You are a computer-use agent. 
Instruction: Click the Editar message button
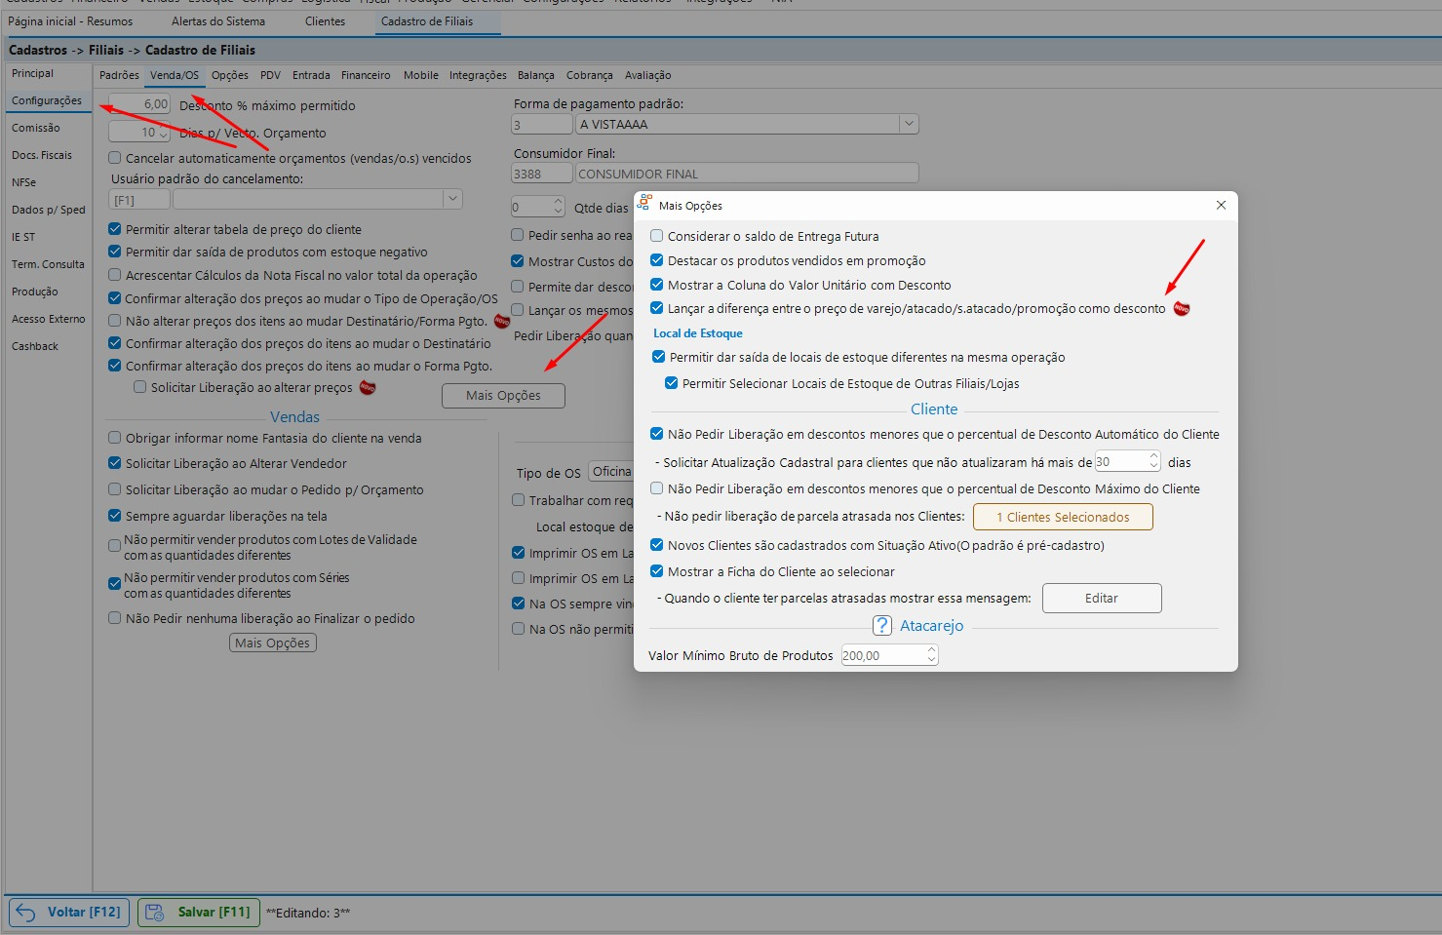coord(1102,598)
